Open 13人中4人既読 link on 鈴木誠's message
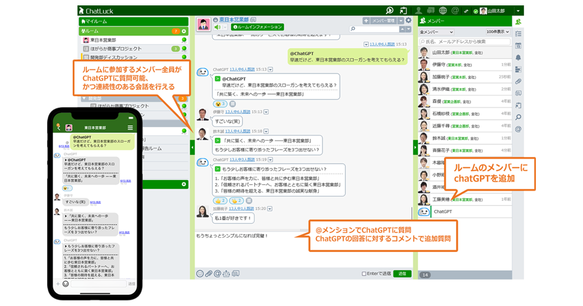 click(x=239, y=131)
